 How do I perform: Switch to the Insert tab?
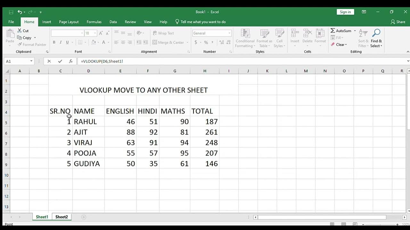click(46, 22)
